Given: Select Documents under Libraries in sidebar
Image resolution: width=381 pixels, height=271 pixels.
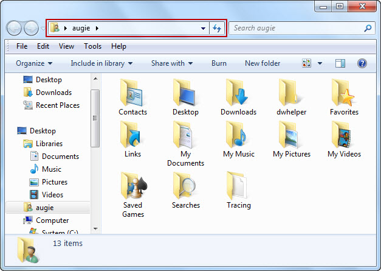Looking at the screenshot, I should point(60,157).
